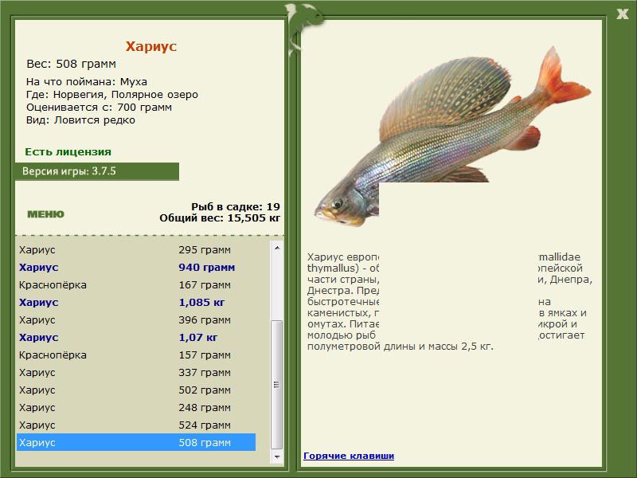The height and width of the screenshot is (478, 637).
Task: Open the Горячие клавиши link
Action: pyautogui.click(x=349, y=456)
